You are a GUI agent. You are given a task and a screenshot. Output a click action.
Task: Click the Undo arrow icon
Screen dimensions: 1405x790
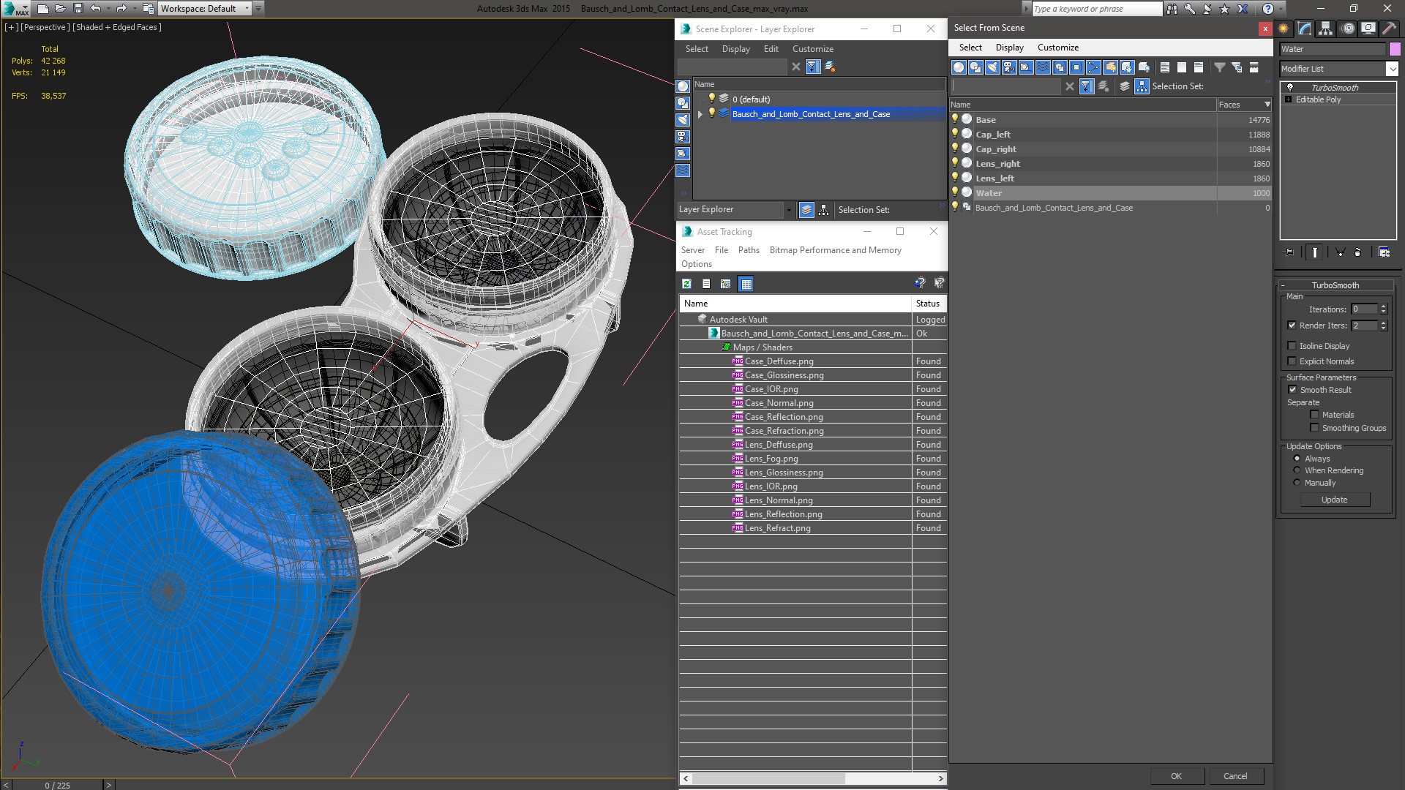click(x=95, y=9)
